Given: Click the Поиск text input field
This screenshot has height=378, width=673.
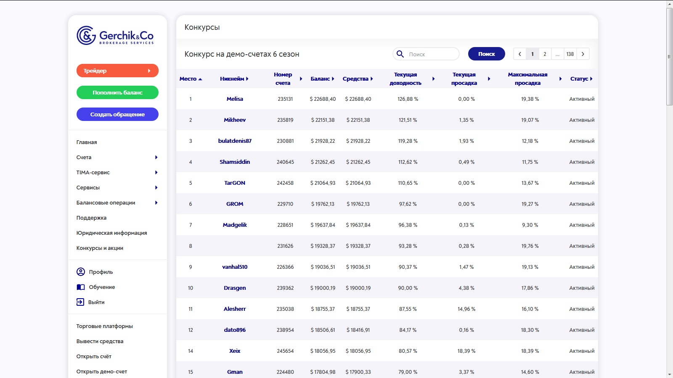Looking at the screenshot, I should pyautogui.click(x=431, y=54).
